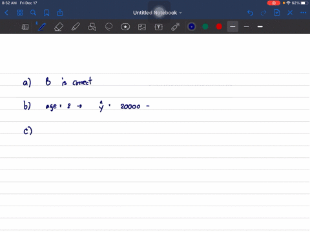
Task: Open the page thumbnails grid view
Action: [20, 13]
